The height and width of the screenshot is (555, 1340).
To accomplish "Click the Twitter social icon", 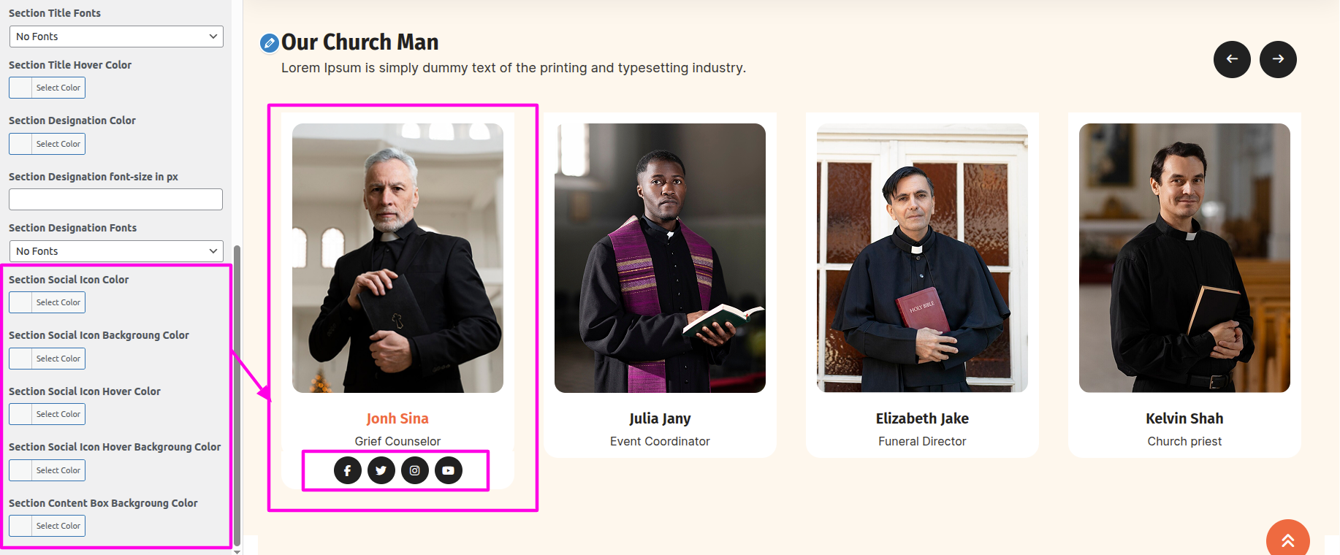I will (381, 470).
